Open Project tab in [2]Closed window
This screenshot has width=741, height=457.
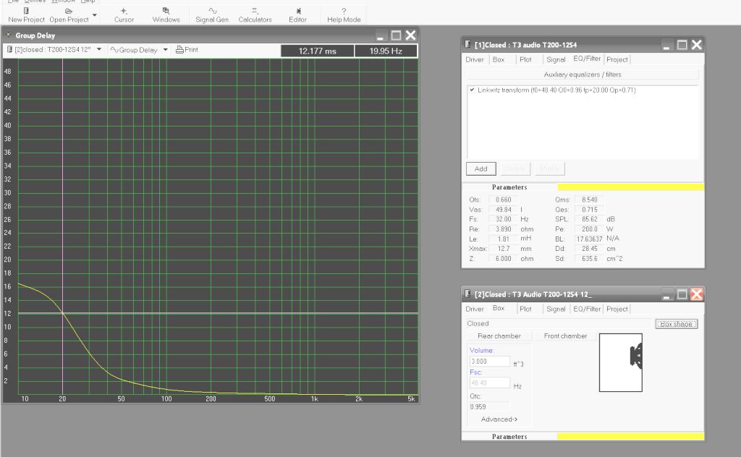[x=617, y=309]
